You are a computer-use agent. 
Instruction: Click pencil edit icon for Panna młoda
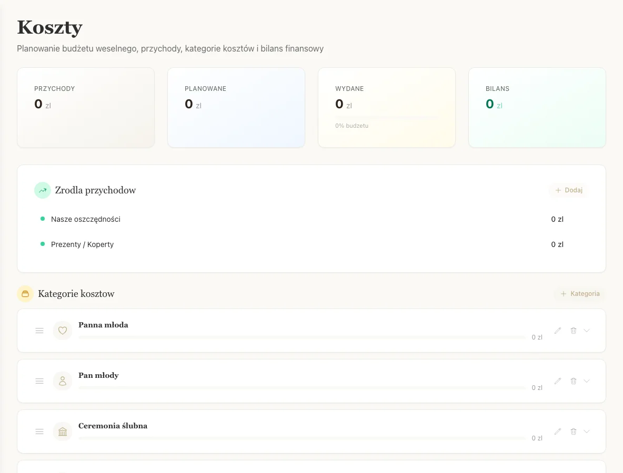558,331
